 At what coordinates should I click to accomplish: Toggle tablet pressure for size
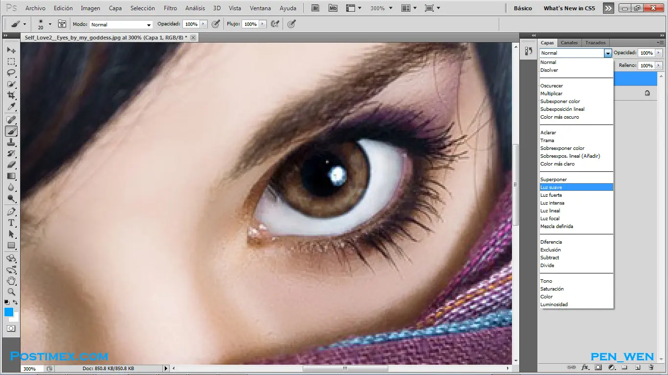click(x=291, y=24)
